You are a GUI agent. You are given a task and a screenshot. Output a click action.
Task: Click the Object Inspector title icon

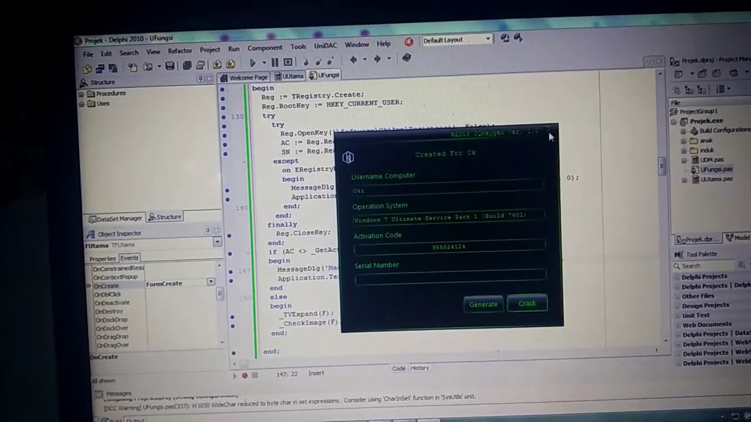[x=92, y=233]
